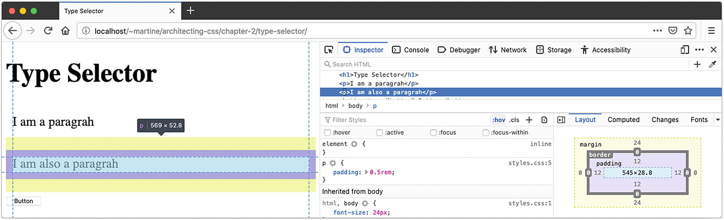Toggle the sidebar pane split icon
The height and width of the screenshot is (220, 724).
click(561, 120)
